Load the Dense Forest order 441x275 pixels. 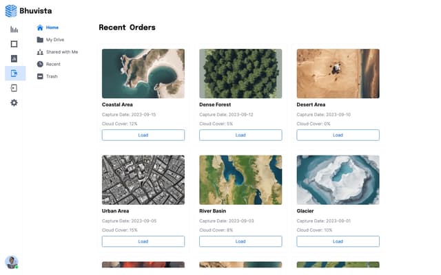tap(240, 135)
